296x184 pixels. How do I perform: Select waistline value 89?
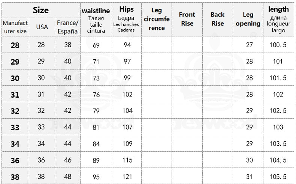pos(96,160)
